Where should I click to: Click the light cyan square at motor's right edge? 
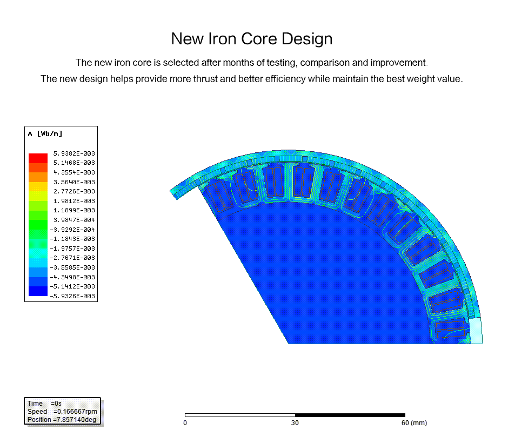tap(475, 330)
